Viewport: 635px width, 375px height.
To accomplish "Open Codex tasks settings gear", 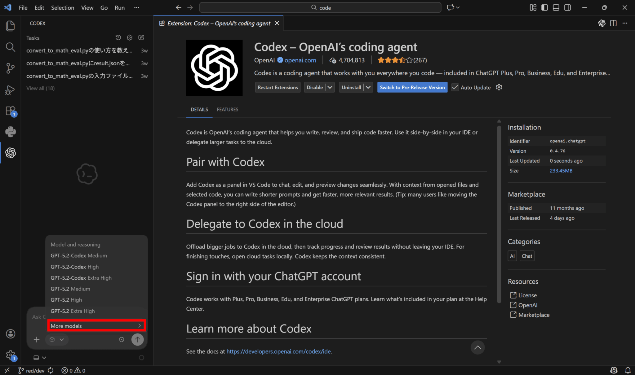I will coord(130,37).
